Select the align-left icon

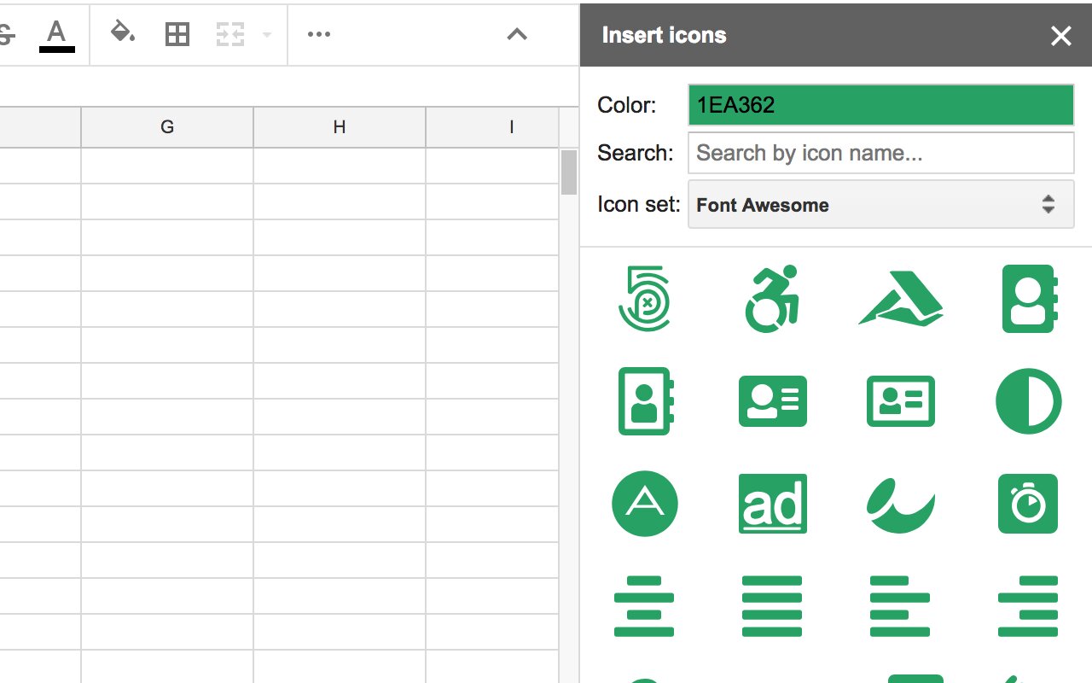pos(900,606)
